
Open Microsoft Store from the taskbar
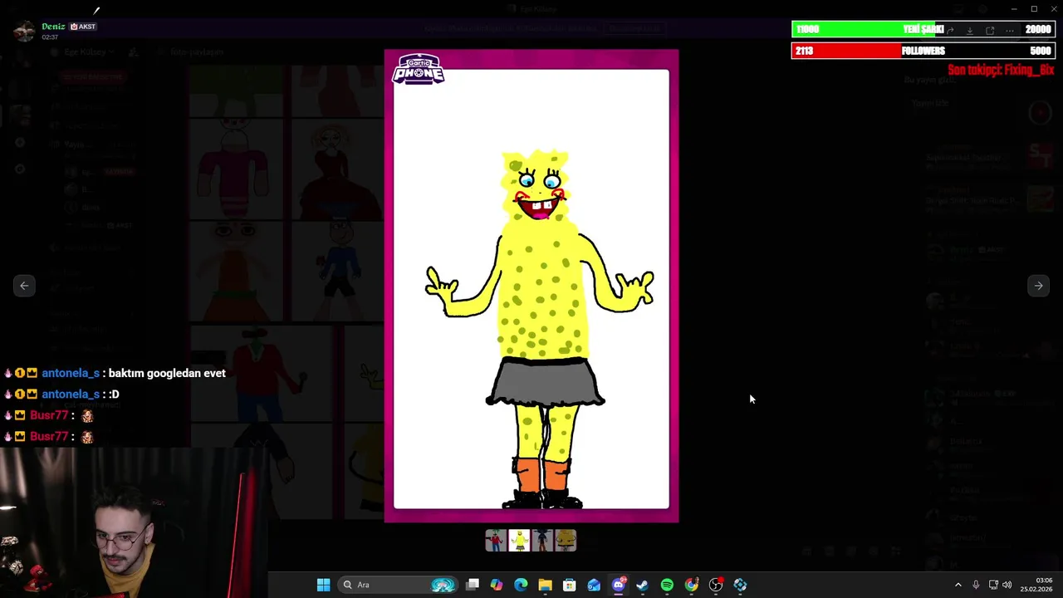570,585
